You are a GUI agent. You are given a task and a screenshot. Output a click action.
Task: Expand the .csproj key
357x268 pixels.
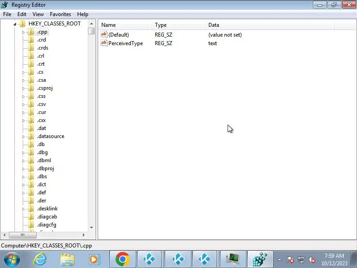[x=23, y=88]
